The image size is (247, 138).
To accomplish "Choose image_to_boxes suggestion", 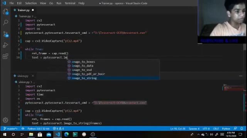I will point(113,62).
